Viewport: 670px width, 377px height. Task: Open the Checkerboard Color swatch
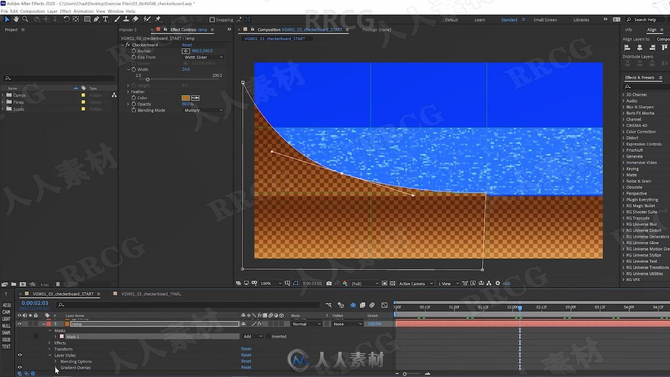pyautogui.click(x=185, y=98)
